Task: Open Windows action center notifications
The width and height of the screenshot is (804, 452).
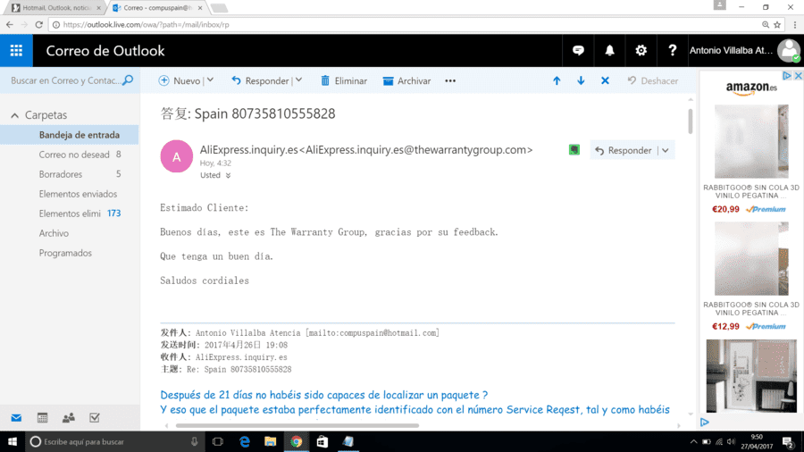Action: pos(788,441)
